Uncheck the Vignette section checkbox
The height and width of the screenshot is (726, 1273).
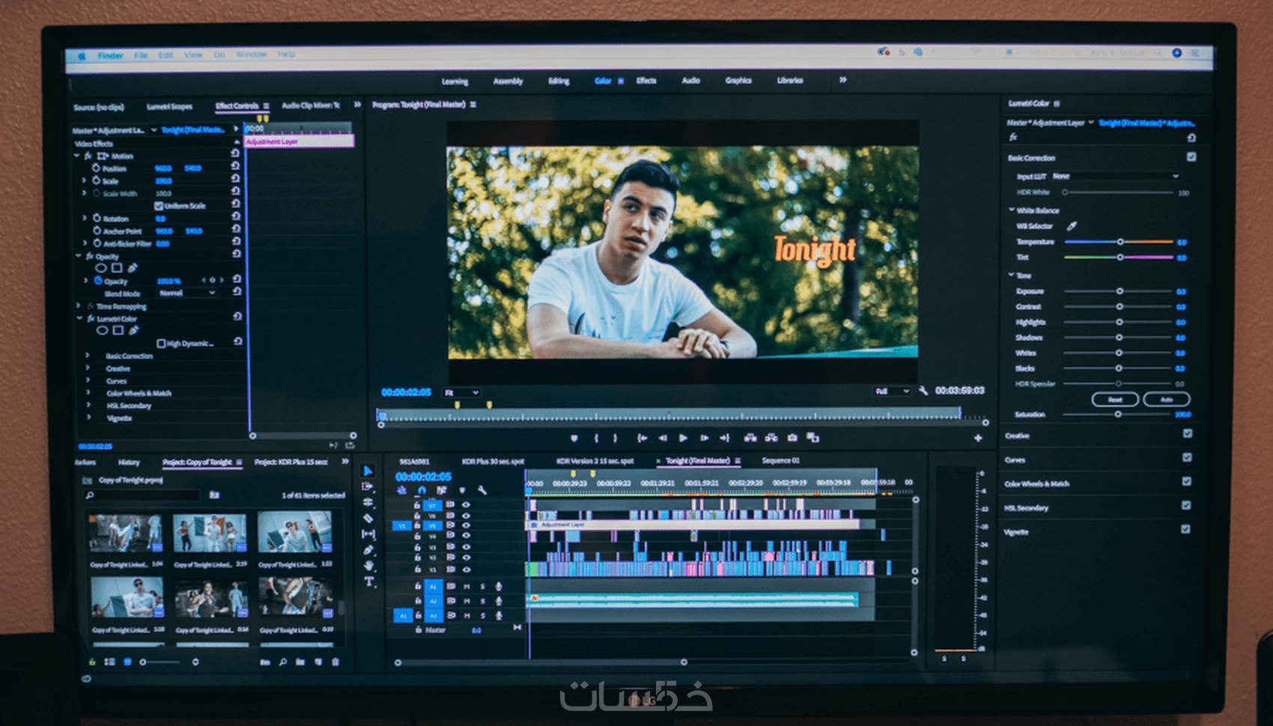[x=1185, y=529]
